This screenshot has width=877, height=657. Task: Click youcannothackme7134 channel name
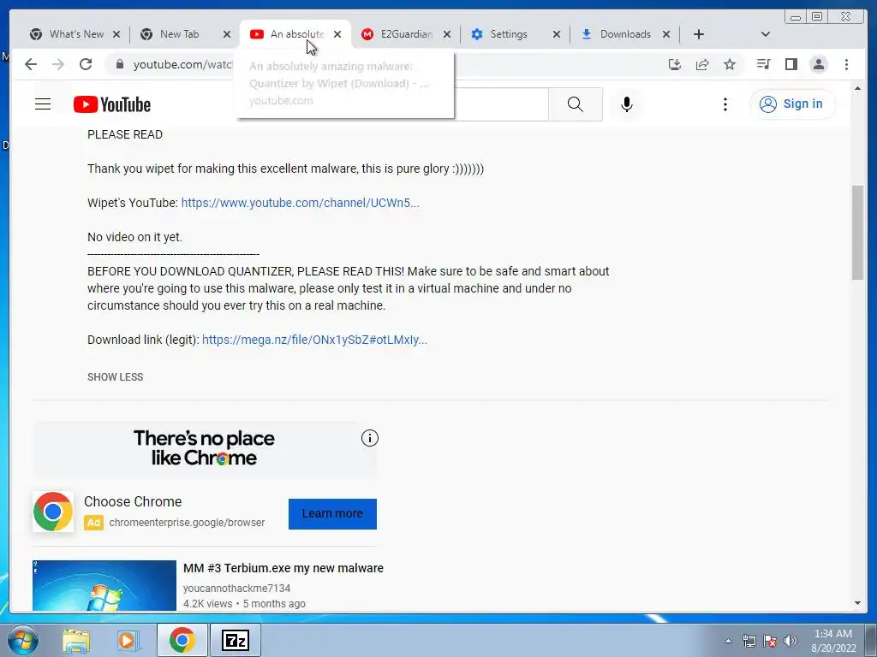[236, 589]
